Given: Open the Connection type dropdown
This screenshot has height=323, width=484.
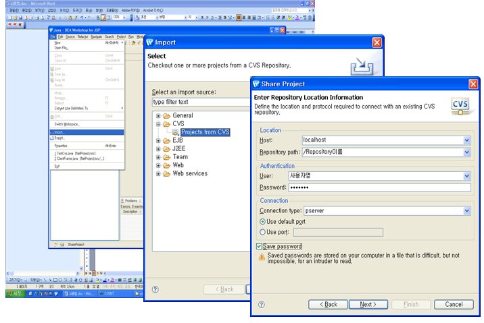Looking at the screenshot, I should (x=466, y=211).
